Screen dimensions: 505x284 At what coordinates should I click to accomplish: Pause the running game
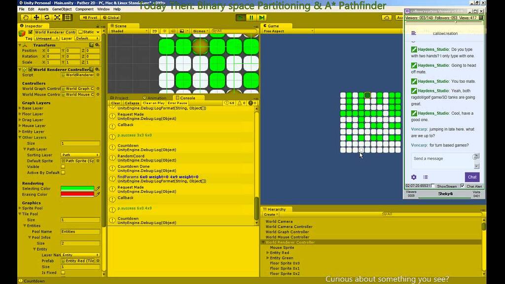[x=252, y=17]
